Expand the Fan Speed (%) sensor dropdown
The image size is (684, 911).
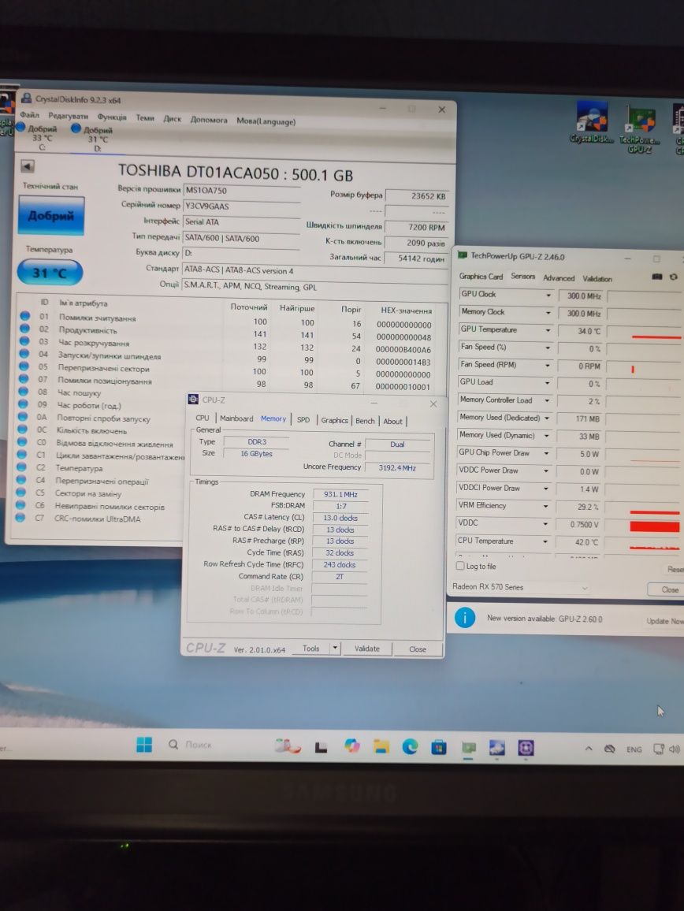548,348
